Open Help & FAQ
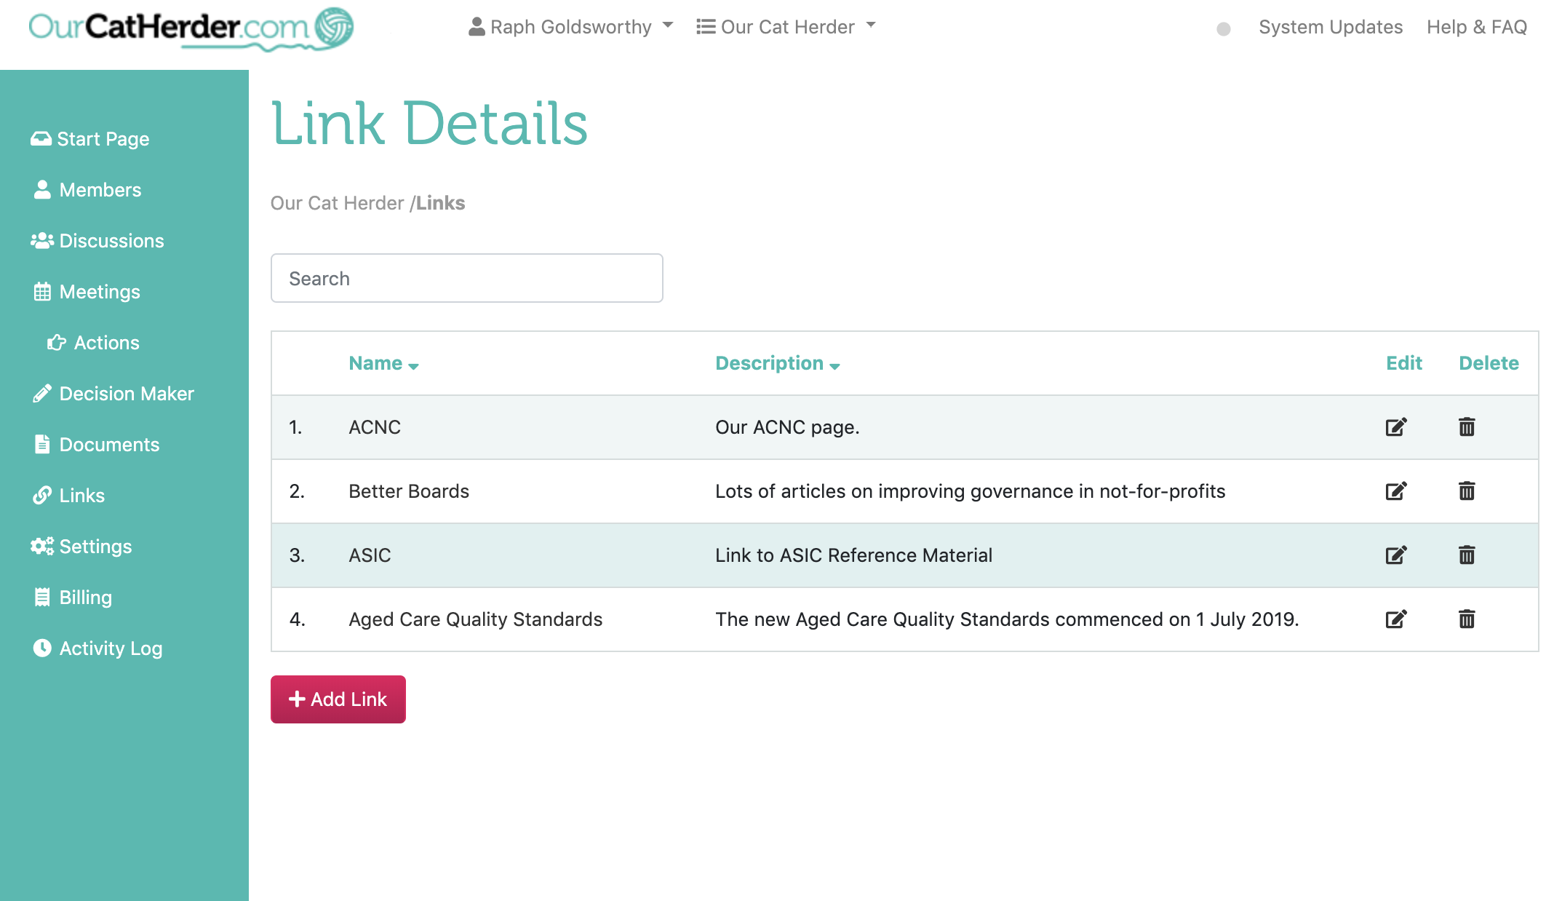The width and height of the screenshot is (1554, 901). 1477,26
